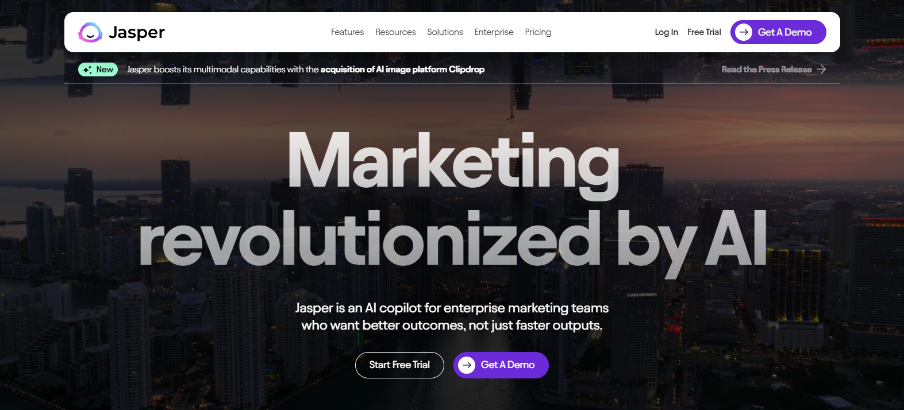
Task: Click the green New badge
Action: pyautogui.click(x=98, y=69)
